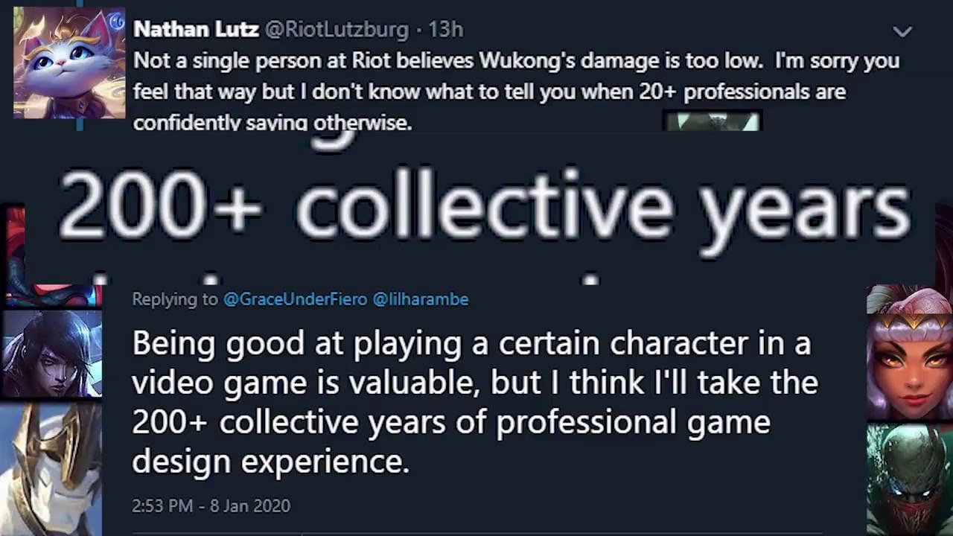Open the cropped image under first tweet
The height and width of the screenshot is (536, 953).
click(712, 121)
